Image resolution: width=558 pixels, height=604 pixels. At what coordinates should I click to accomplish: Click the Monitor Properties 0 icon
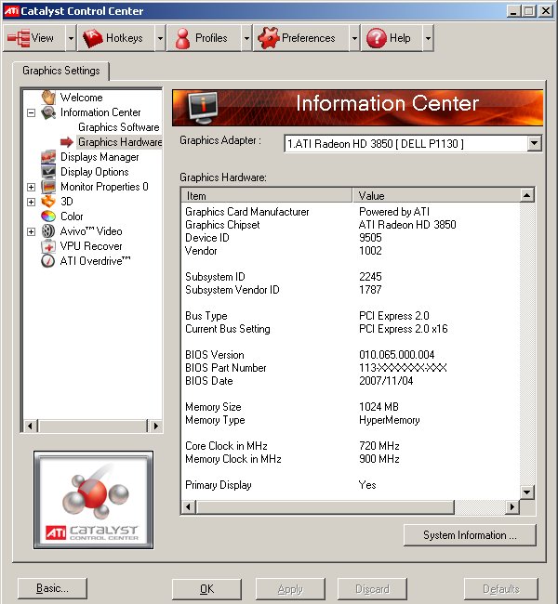(x=48, y=187)
